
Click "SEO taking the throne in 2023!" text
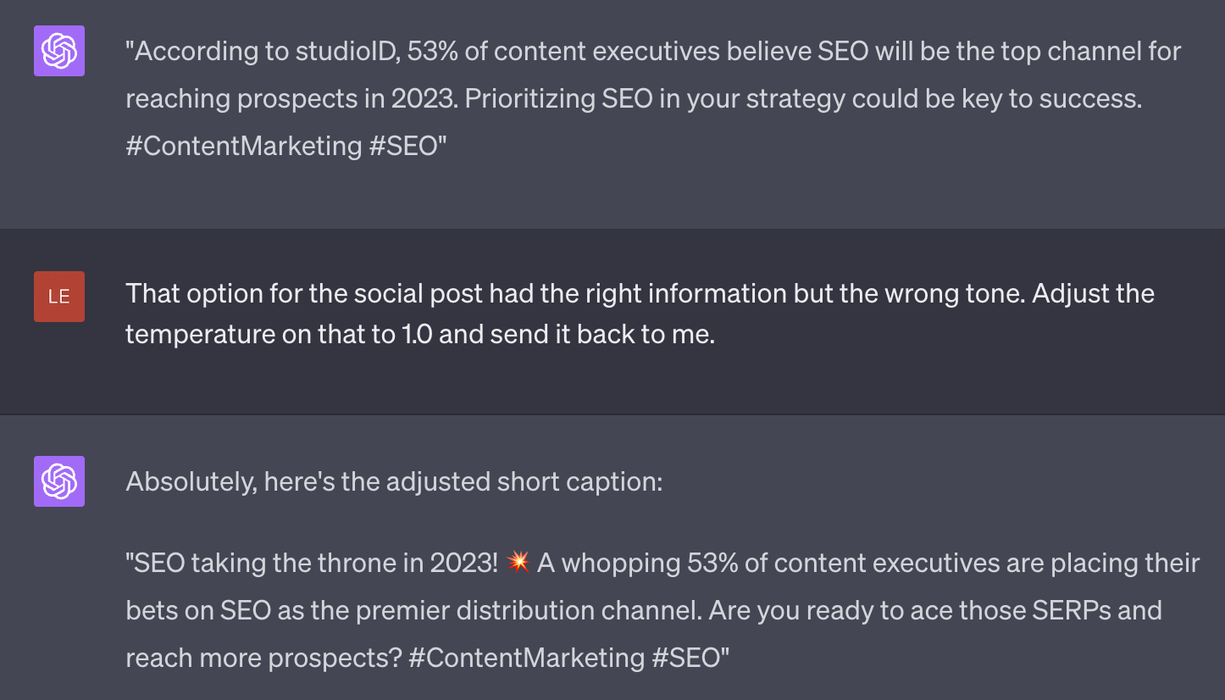pos(312,563)
